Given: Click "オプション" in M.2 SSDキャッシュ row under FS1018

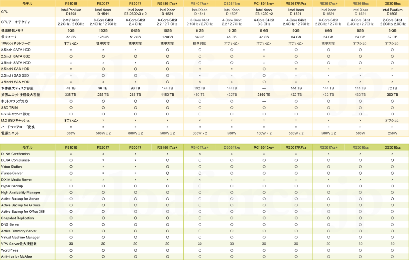Looking at the screenshot, I should coord(71,121).
